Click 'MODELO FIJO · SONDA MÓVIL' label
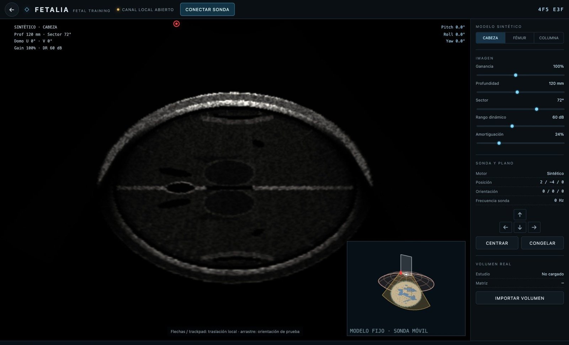The height and width of the screenshot is (345, 569). (x=389, y=331)
